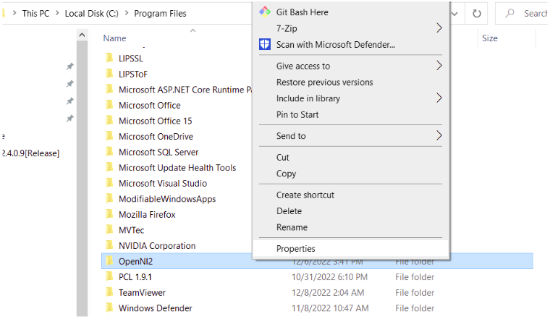
Task: Select the NVIDIA Corporation folder name
Action: 157,246
